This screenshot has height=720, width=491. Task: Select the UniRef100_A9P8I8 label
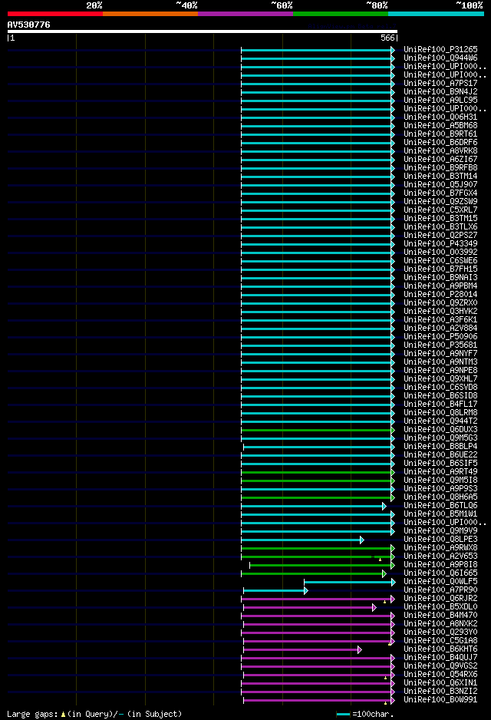tap(440, 565)
